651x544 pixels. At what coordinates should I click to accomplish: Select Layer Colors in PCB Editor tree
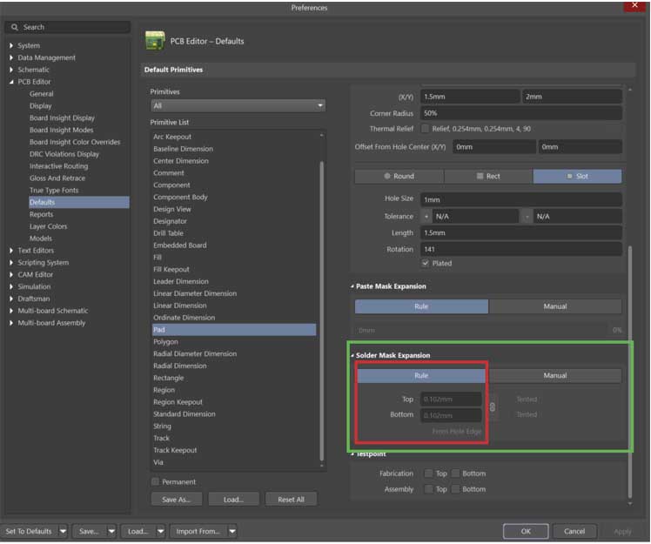48,226
